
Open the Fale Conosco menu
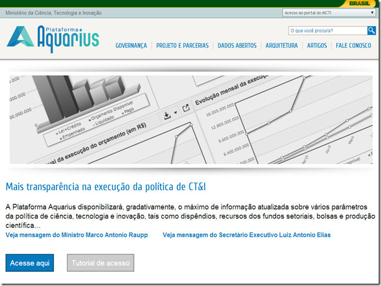[353, 46]
